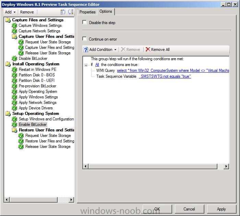Viewport: 240px width, 216px height.
Task: Click the Cancel button
Action: 189,209
